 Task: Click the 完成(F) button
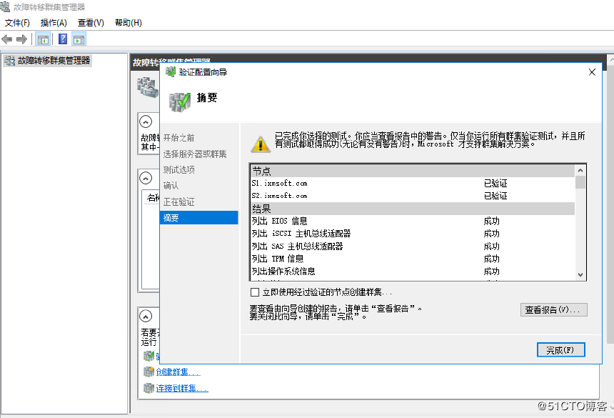click(562, 349)
